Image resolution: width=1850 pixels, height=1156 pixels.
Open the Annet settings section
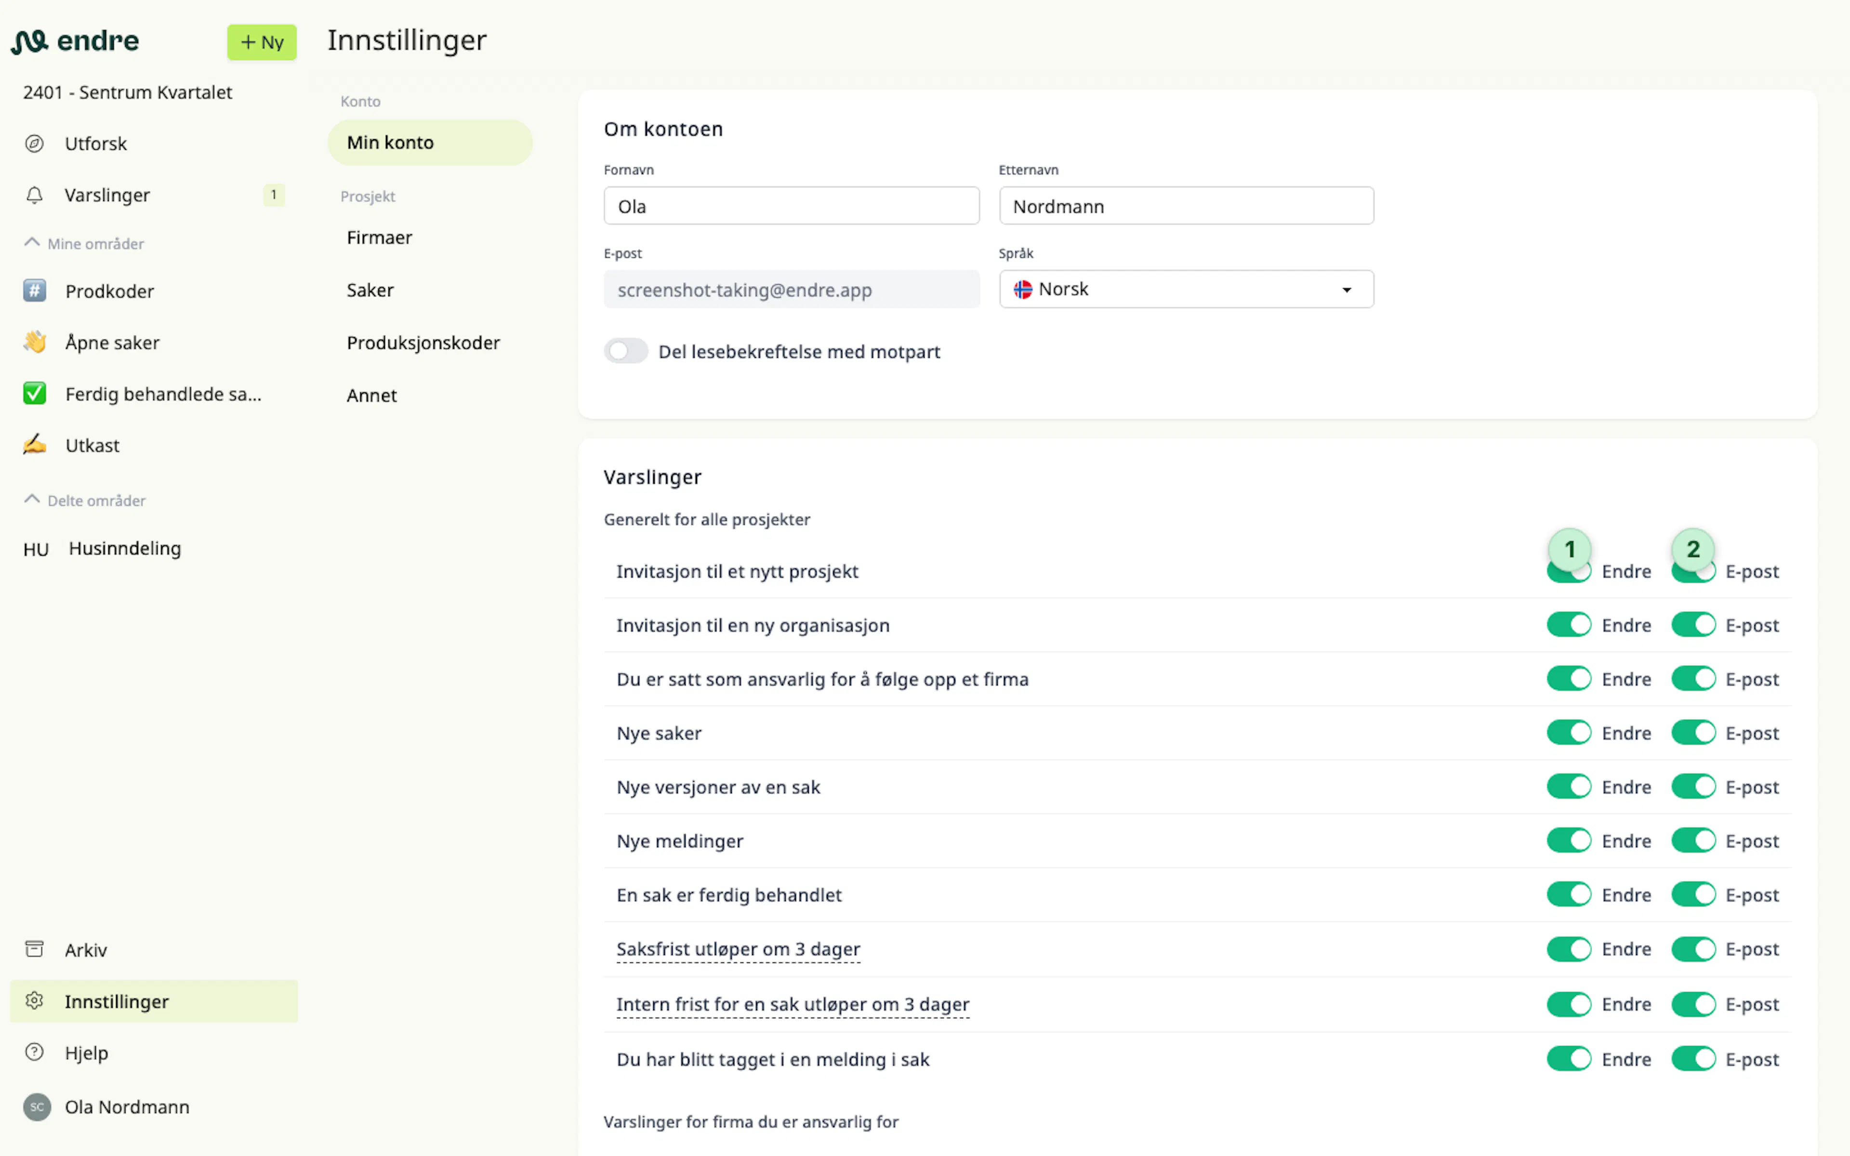click(371, 395)
